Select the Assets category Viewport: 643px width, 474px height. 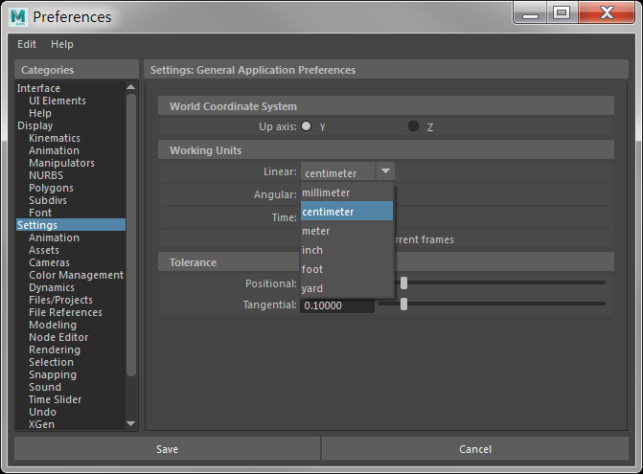(44, 250)
